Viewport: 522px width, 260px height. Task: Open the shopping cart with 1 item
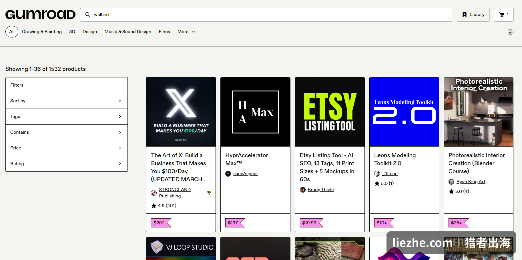[x=504, y=15]
